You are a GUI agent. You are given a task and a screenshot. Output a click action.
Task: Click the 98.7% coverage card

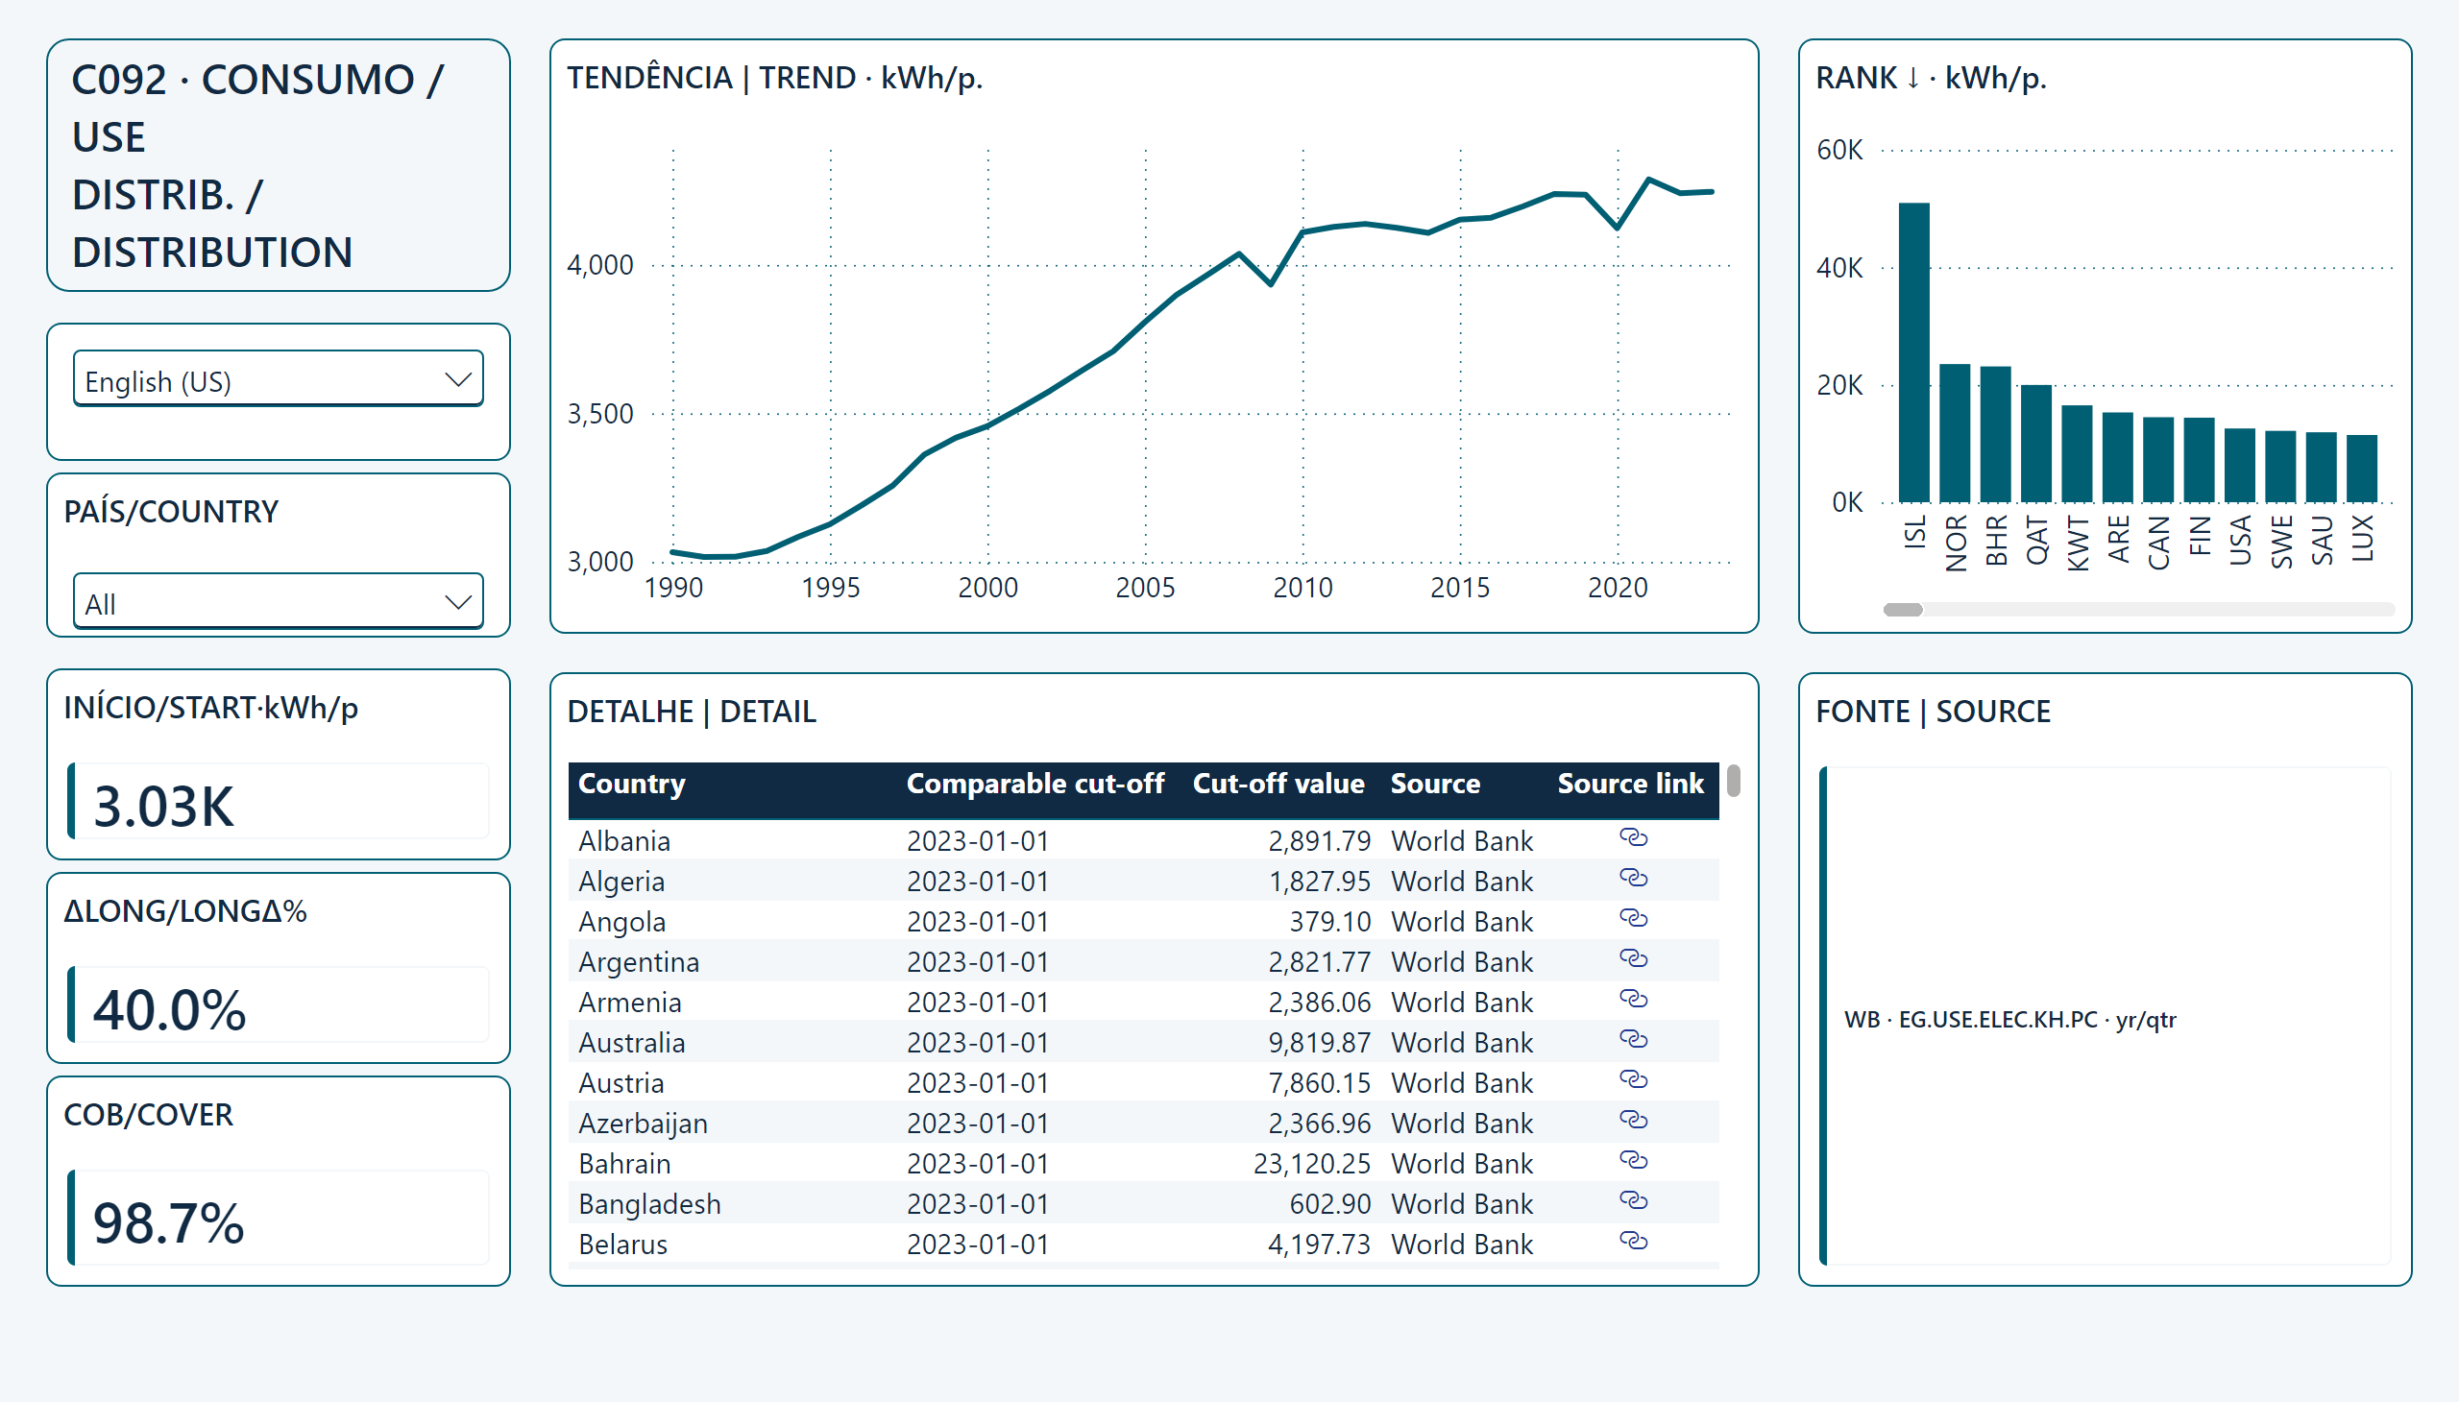click(x=279, y=1218)
